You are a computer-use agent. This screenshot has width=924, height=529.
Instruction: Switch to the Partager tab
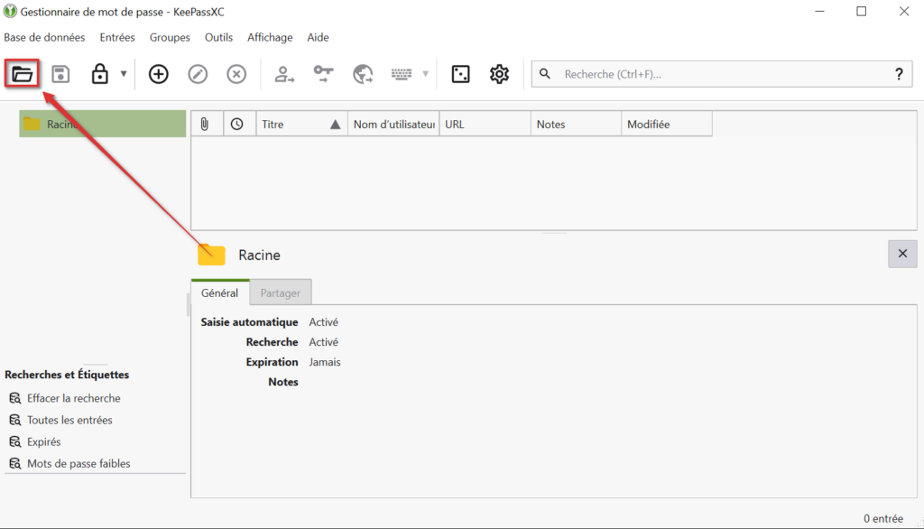[x=281, y=292]
